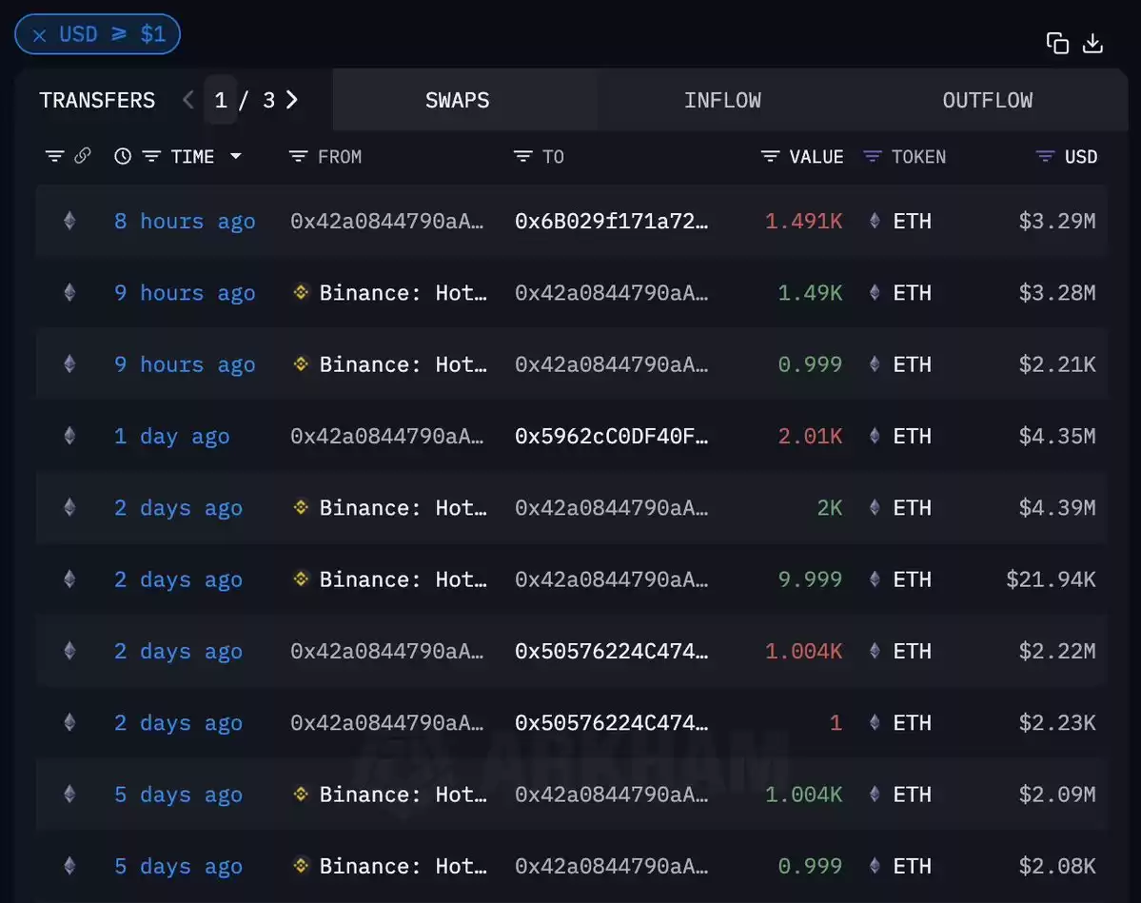This screenshot has height=903, width=1141.
Task: Open recipient 0x42a0844790aA in $4.39M row
Action: 611,507
